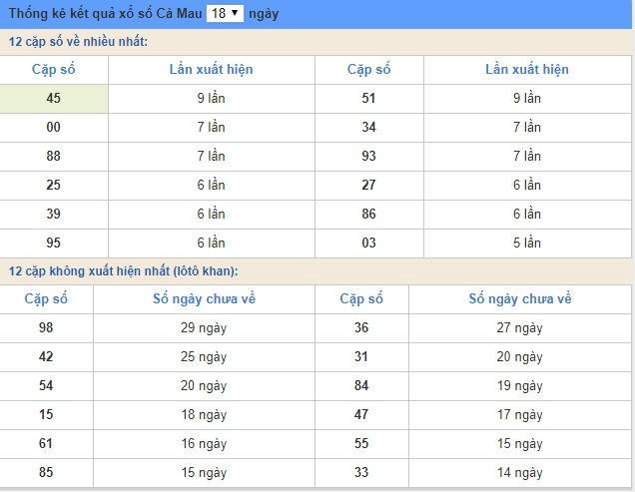This screenshot has height=492, width=635.
Task: Click '25 ngày' value
Action: (x=204, y=357)
